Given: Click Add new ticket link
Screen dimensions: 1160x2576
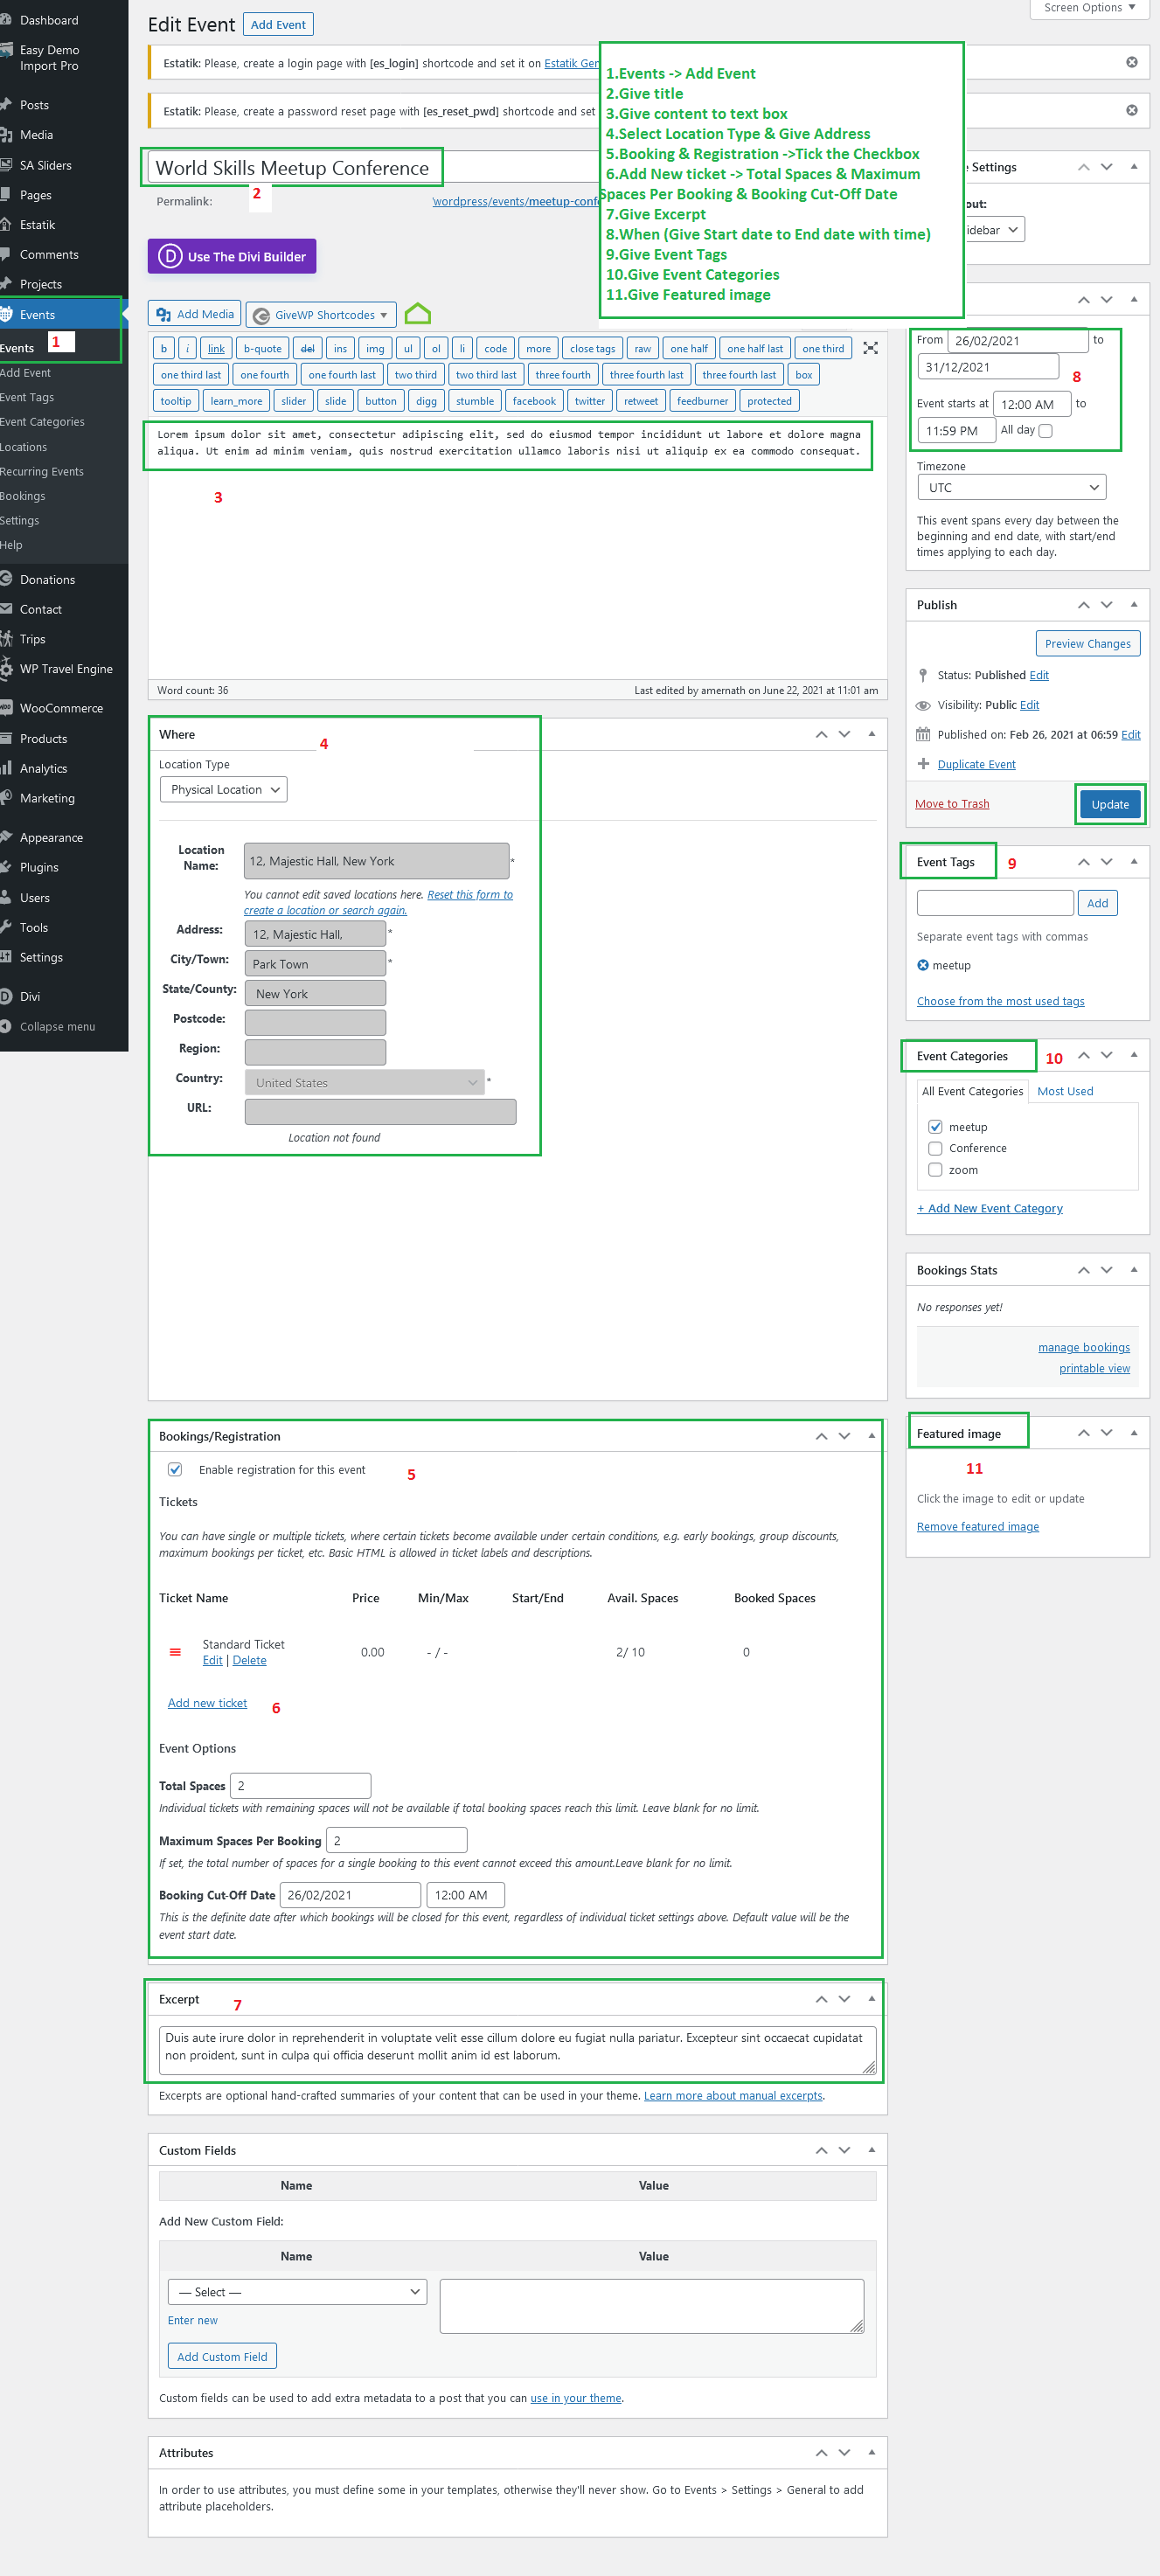Looking at the screenshot, I should [207, 1703].
